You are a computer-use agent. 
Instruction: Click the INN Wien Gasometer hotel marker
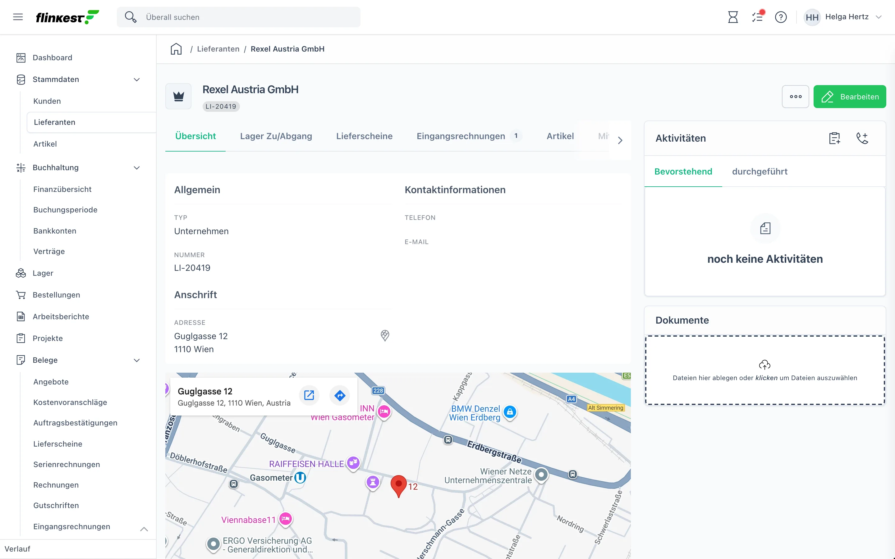(384, 411)
